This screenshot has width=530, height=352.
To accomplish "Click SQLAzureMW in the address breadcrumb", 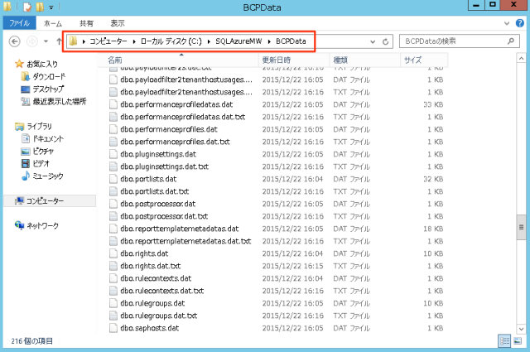I will [x=238, y=41].
